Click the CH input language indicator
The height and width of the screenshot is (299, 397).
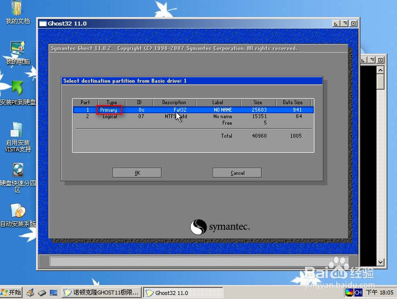pos(358,292)
